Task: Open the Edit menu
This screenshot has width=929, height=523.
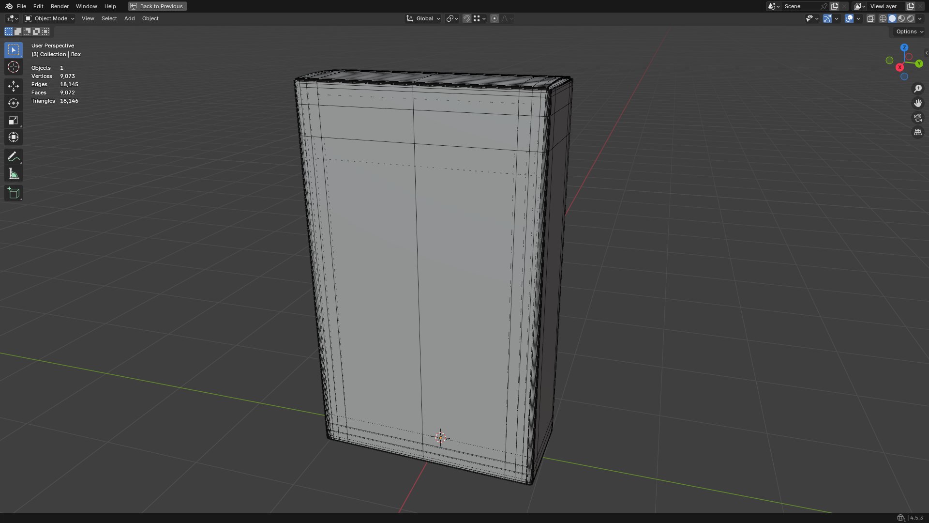Action: click(38, 6)
